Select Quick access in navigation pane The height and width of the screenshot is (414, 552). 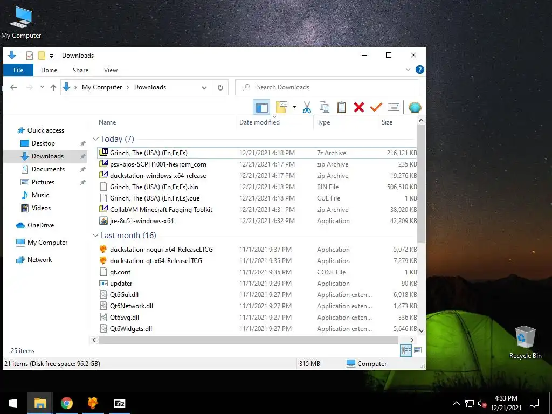(x=46, y=130)
